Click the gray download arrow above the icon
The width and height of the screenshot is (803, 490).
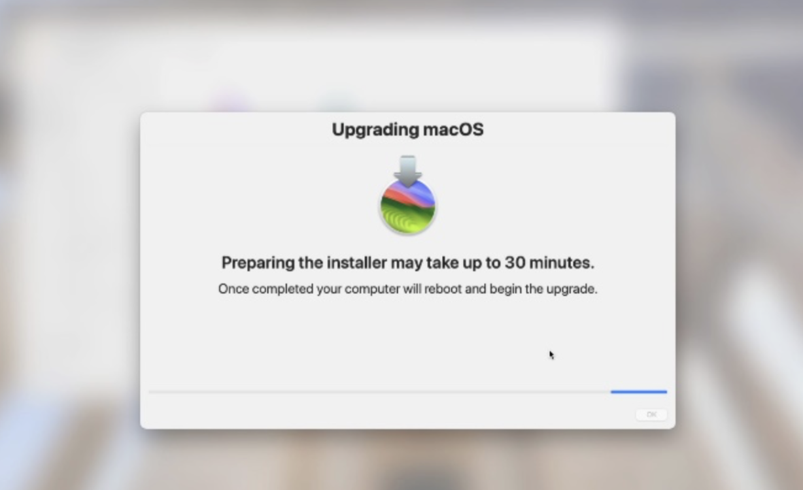coord(408,171)
